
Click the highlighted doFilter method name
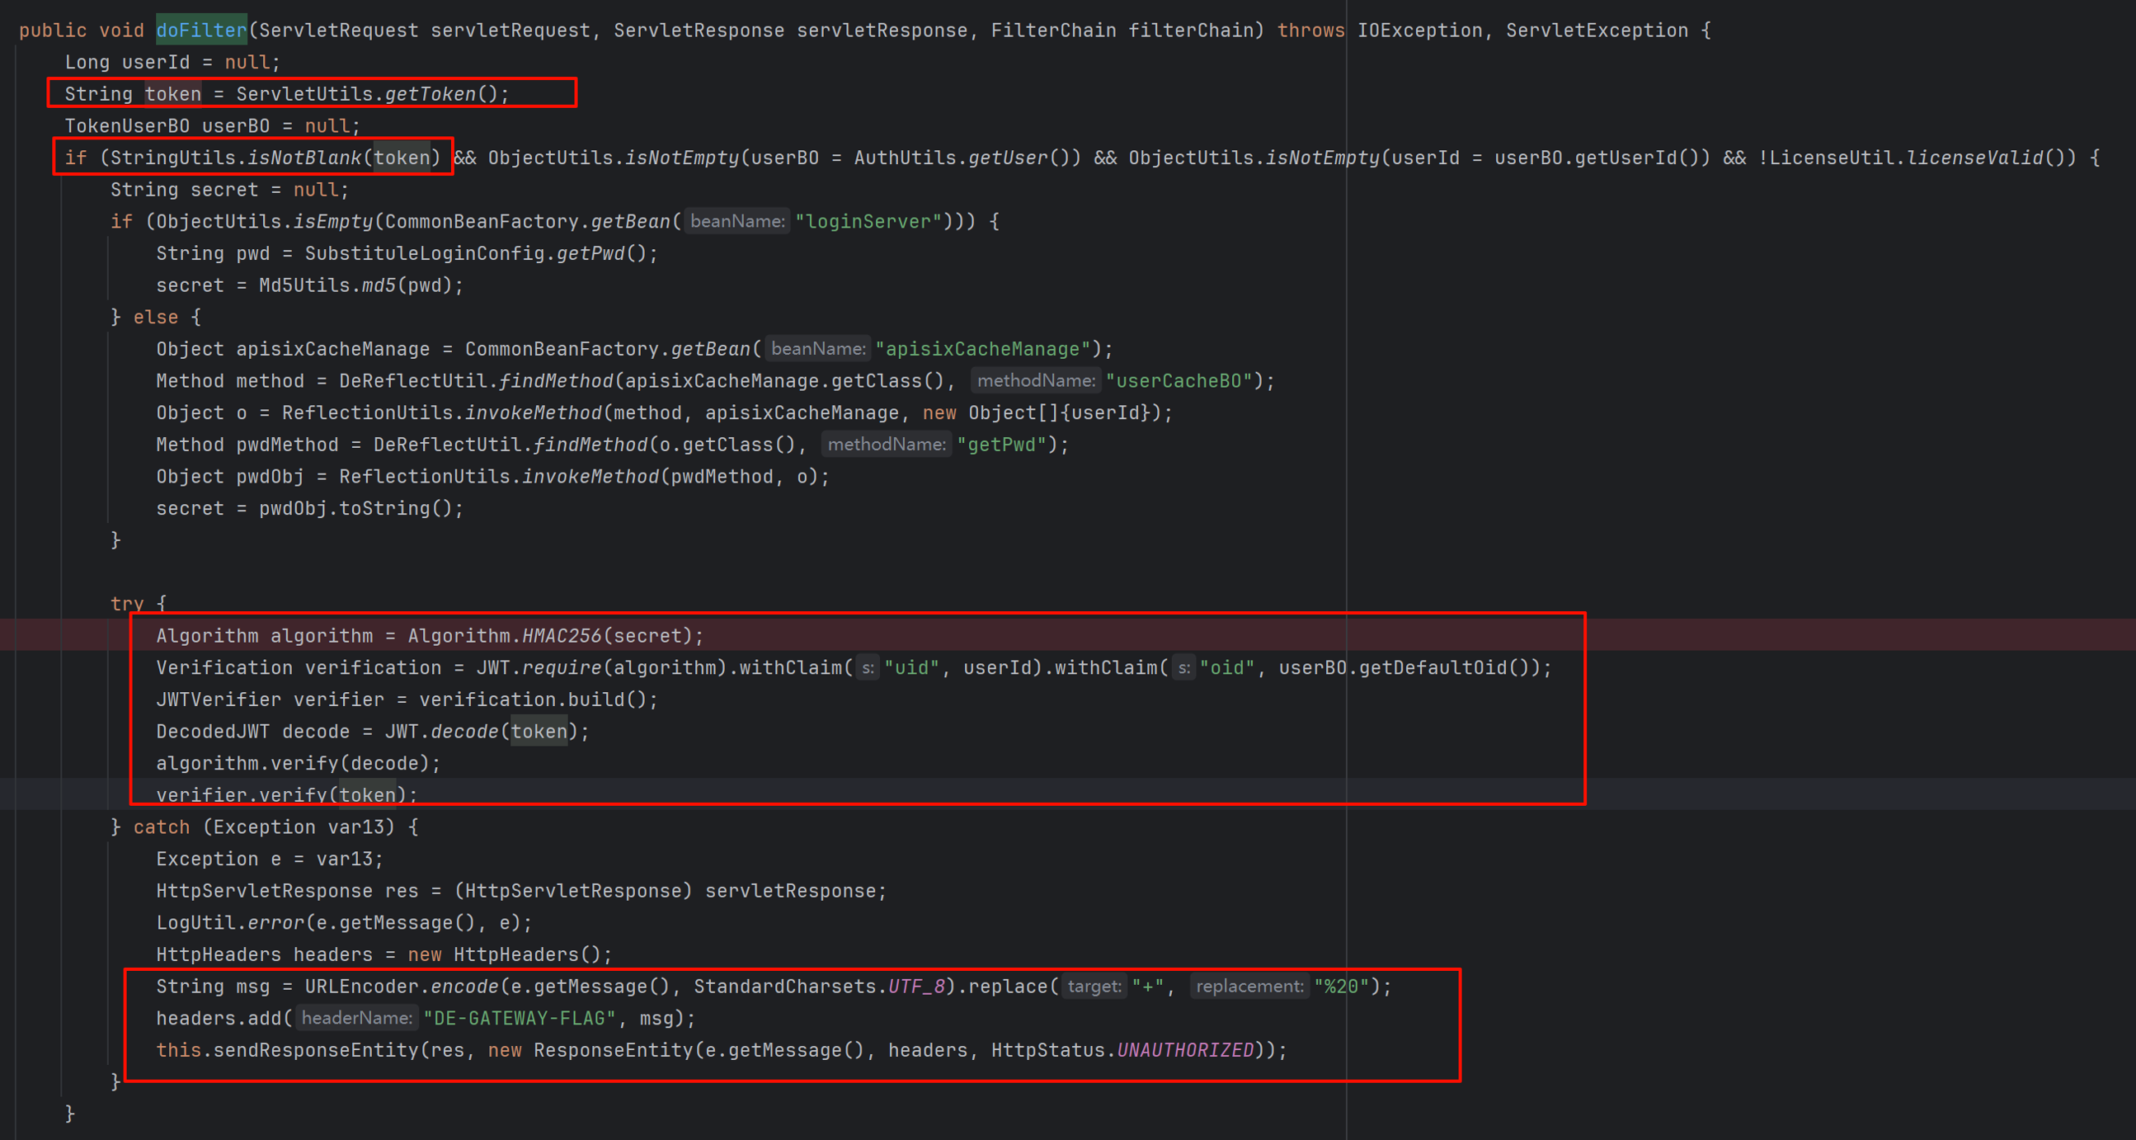[201, 31]
